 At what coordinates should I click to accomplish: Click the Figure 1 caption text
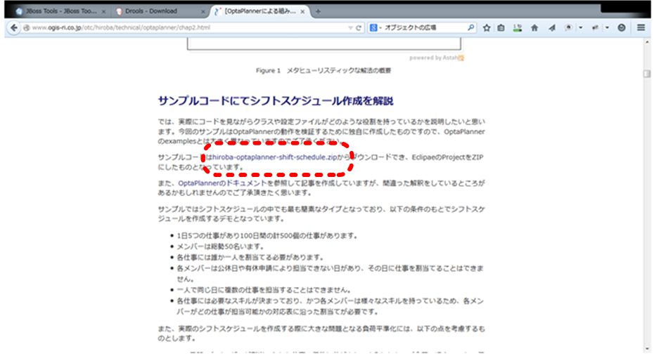(x=323, y=71)
